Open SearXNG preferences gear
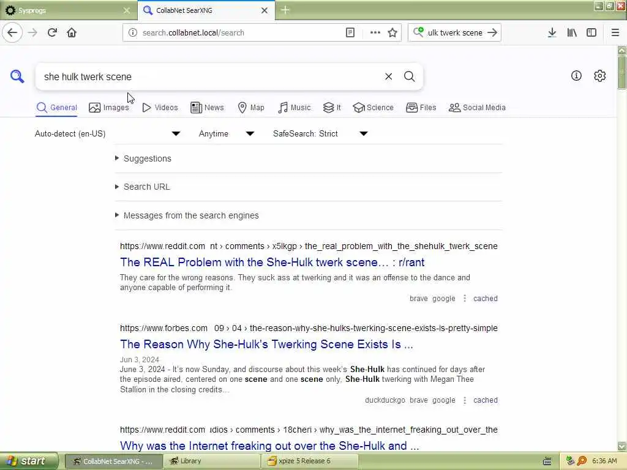 (599, 75)
